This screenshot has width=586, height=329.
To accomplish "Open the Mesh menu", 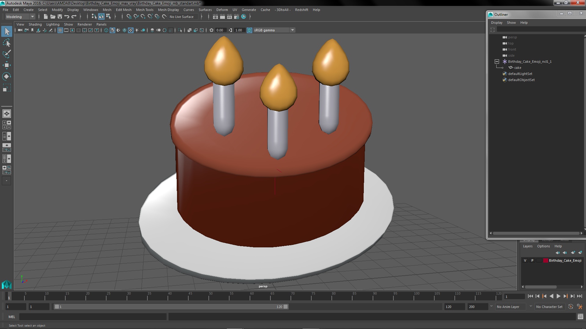I will click(x=106, y=9).
